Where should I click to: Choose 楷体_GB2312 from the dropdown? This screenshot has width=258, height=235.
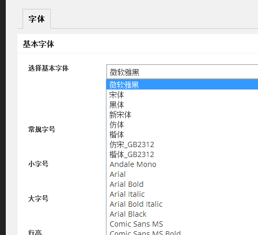coord(182,154)
